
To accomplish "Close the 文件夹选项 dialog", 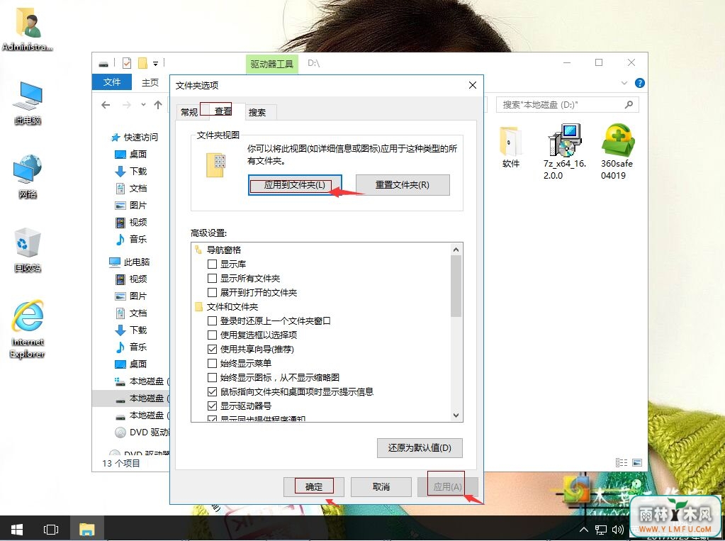I will pos(472,85).
